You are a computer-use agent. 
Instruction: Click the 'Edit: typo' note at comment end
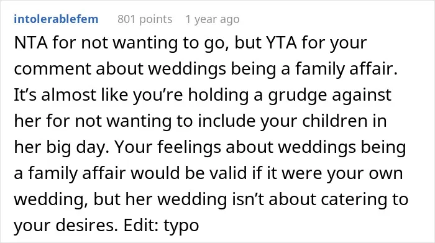point(161,226)
